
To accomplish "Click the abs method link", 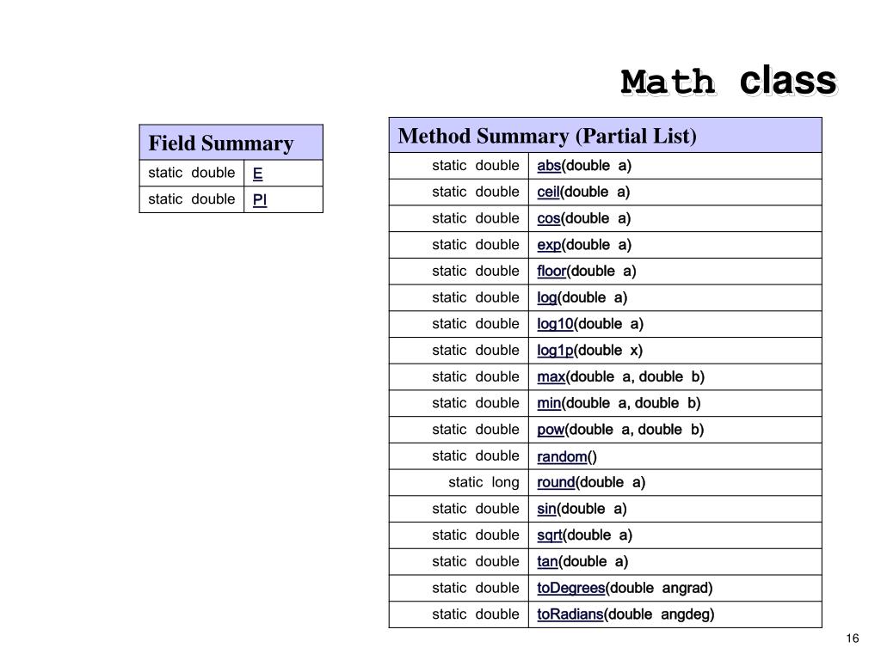I will [549, 166].
